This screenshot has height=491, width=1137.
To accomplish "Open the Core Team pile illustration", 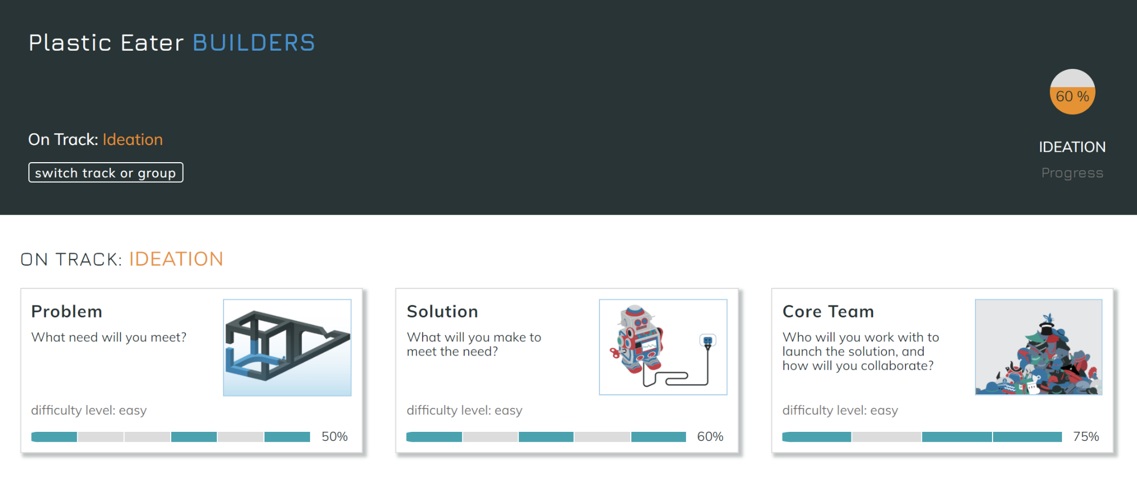I will (x=1039, y=347).
